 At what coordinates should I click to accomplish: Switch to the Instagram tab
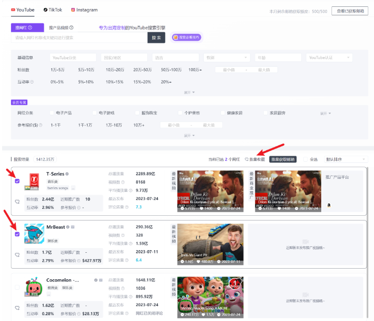[84, 10]
